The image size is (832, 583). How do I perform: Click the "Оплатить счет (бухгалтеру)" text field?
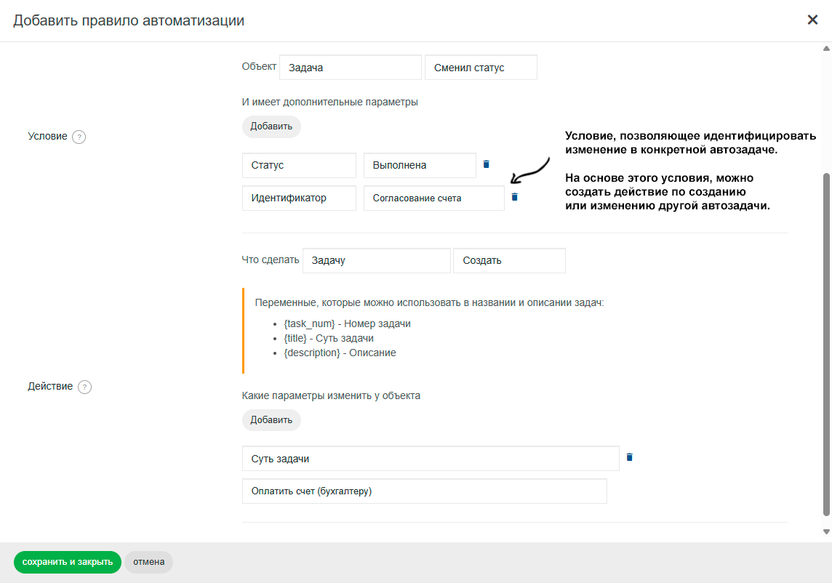pos(424,491)
